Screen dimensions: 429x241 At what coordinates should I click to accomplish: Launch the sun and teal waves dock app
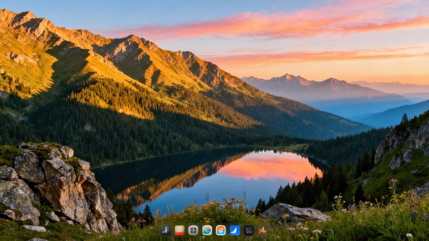pyautogui.click(x=207, y=230)
